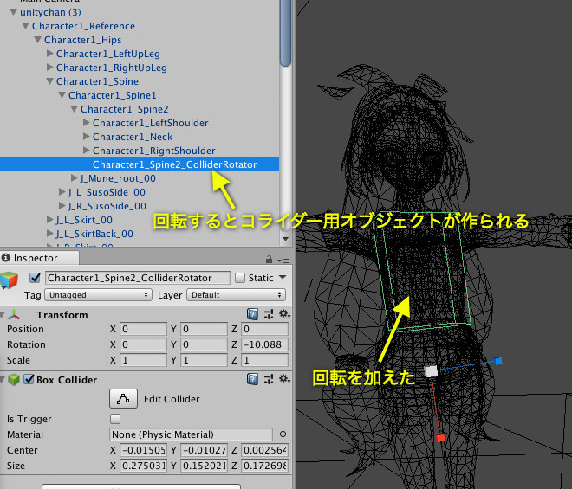Click Center Z field showing 0.002564
The height and width of the screenshot is (489, 572).
[x=264, y=450]
